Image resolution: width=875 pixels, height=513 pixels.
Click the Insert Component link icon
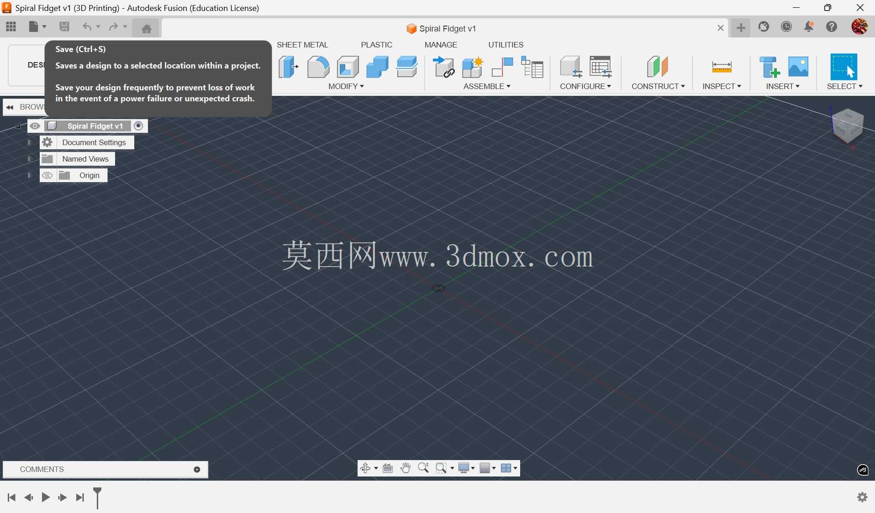(444, 67)
